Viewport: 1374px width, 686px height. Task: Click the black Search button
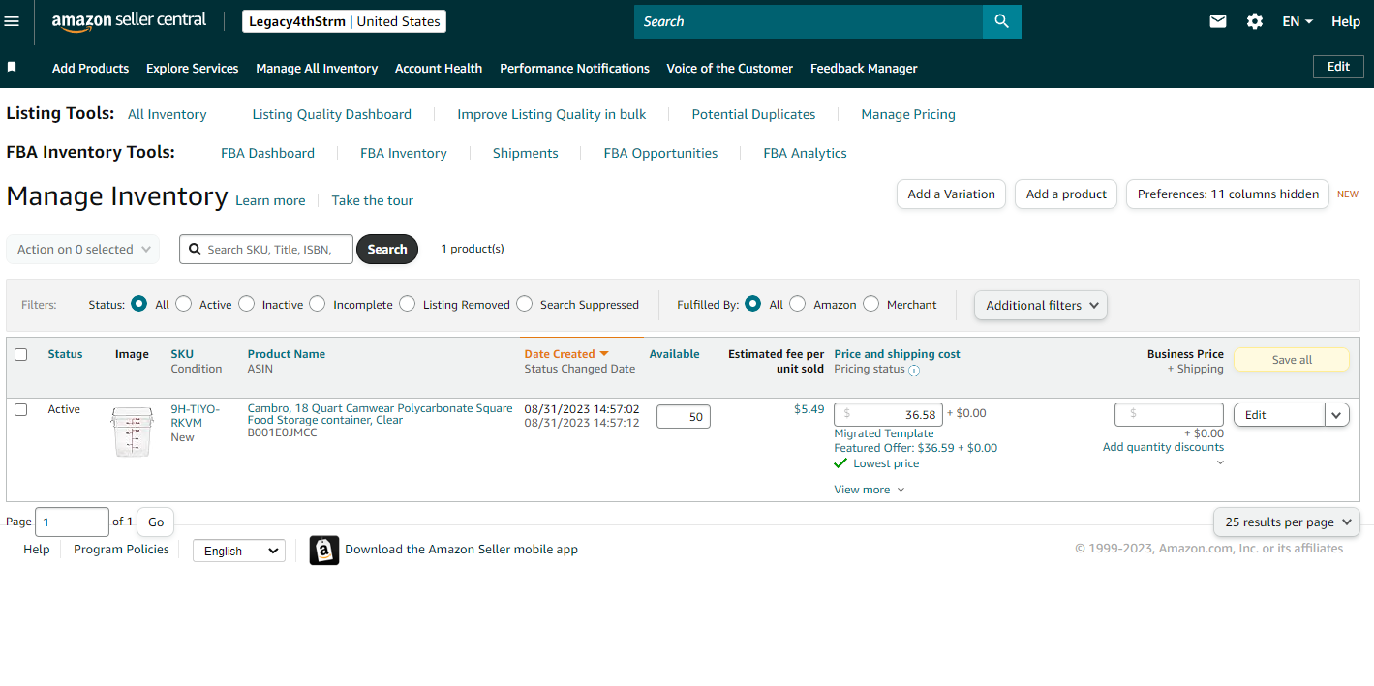(x=387, y=249)
